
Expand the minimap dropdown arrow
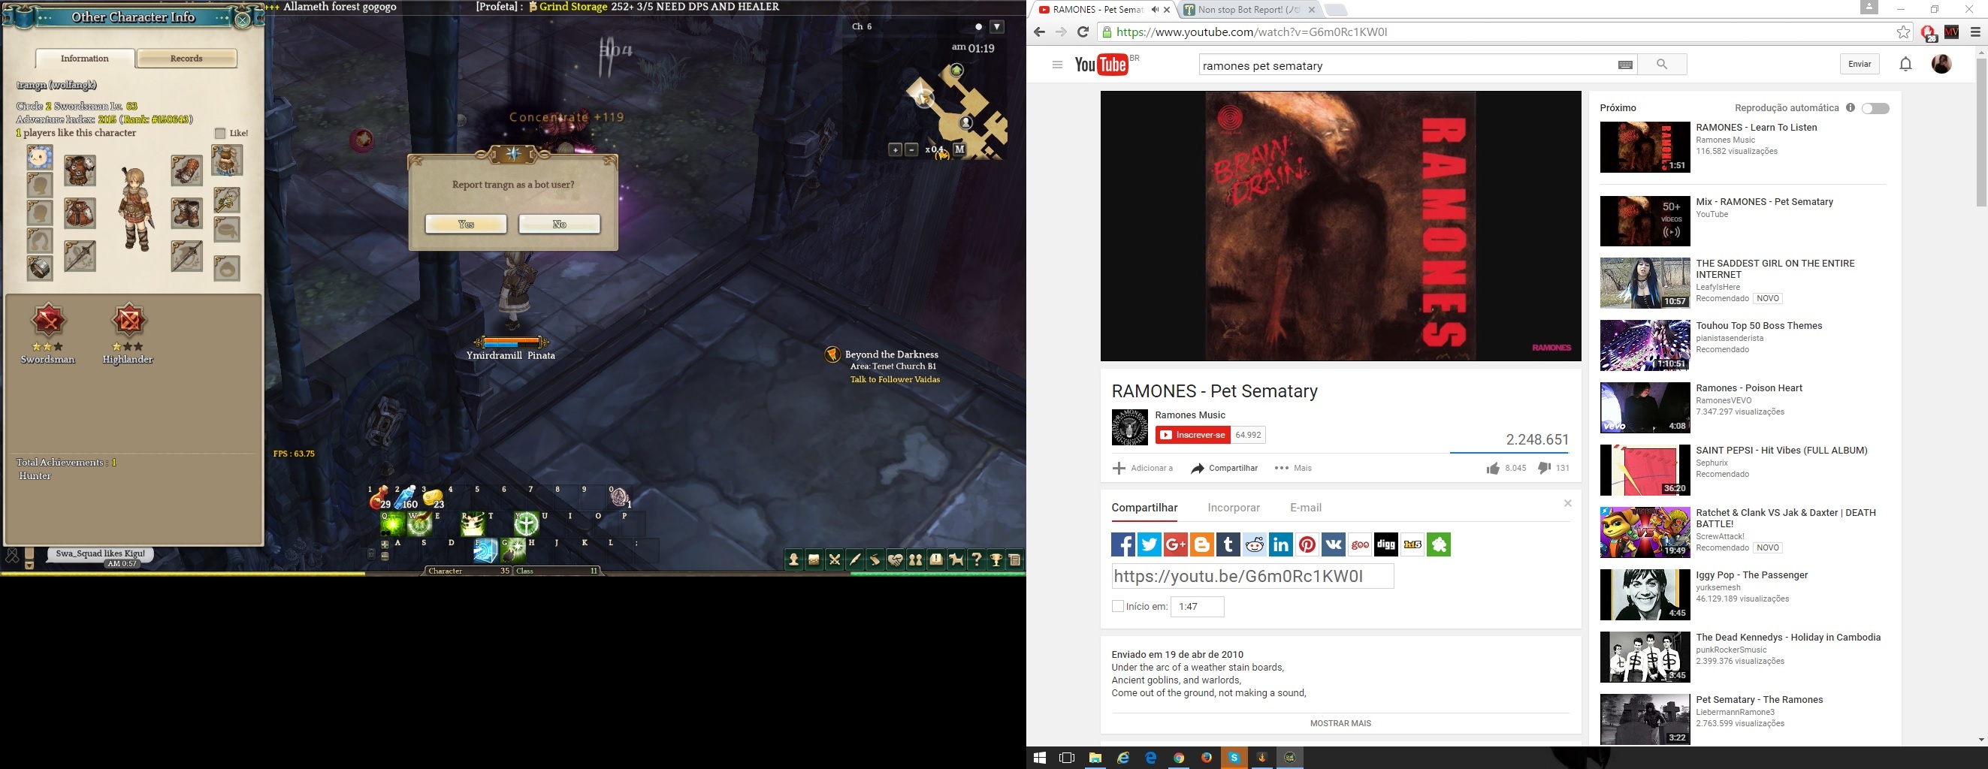tap(997, 27)
